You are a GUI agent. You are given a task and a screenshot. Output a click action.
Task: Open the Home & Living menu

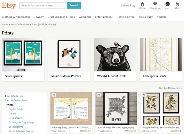click(125, 17)
